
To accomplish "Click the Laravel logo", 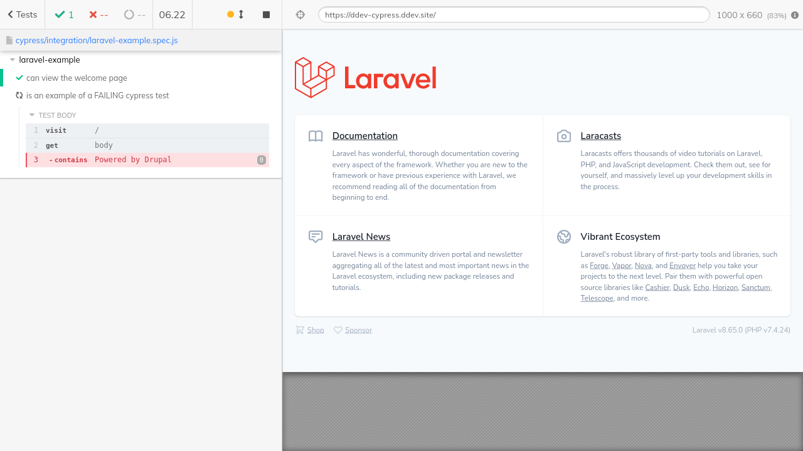I will click(365, 78).
